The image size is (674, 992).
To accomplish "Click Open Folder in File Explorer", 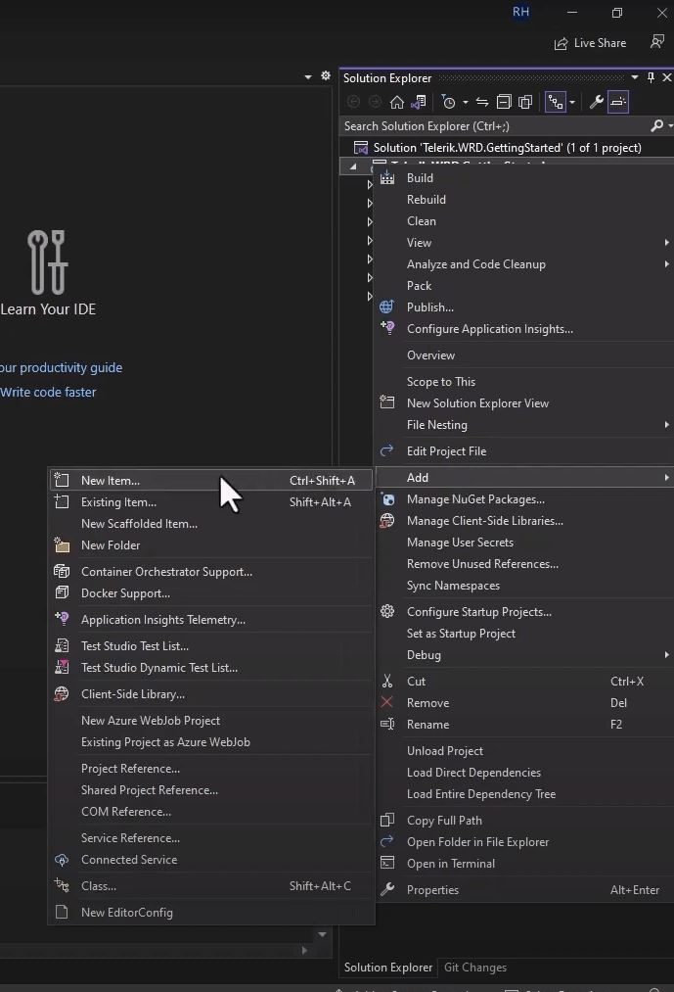I will coord(524,842).
